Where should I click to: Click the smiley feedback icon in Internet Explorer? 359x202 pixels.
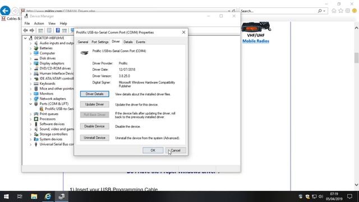[x=355, y=11]
